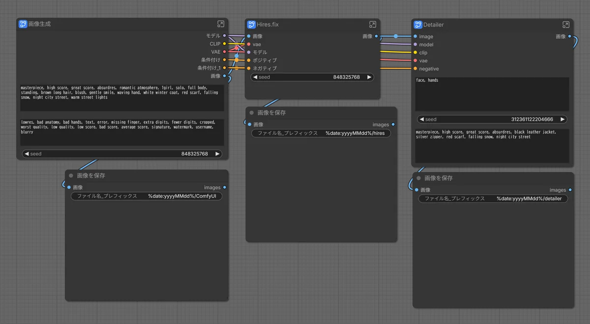Screen dimensions: 590x324
Task: Increase the 画像生成 seed with right arrow
Action: [x=217, y=154]
